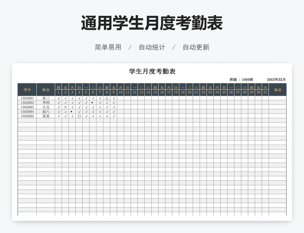Click the weekday 六 cell above day 31
This screenshot has height=233, width=304.
pos(265,87)
